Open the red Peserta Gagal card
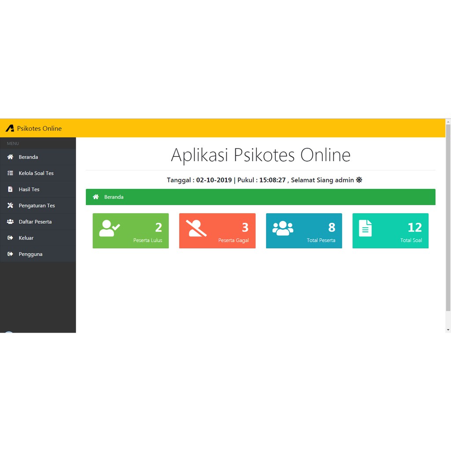The image size is (451, 451). pos(217,231)
